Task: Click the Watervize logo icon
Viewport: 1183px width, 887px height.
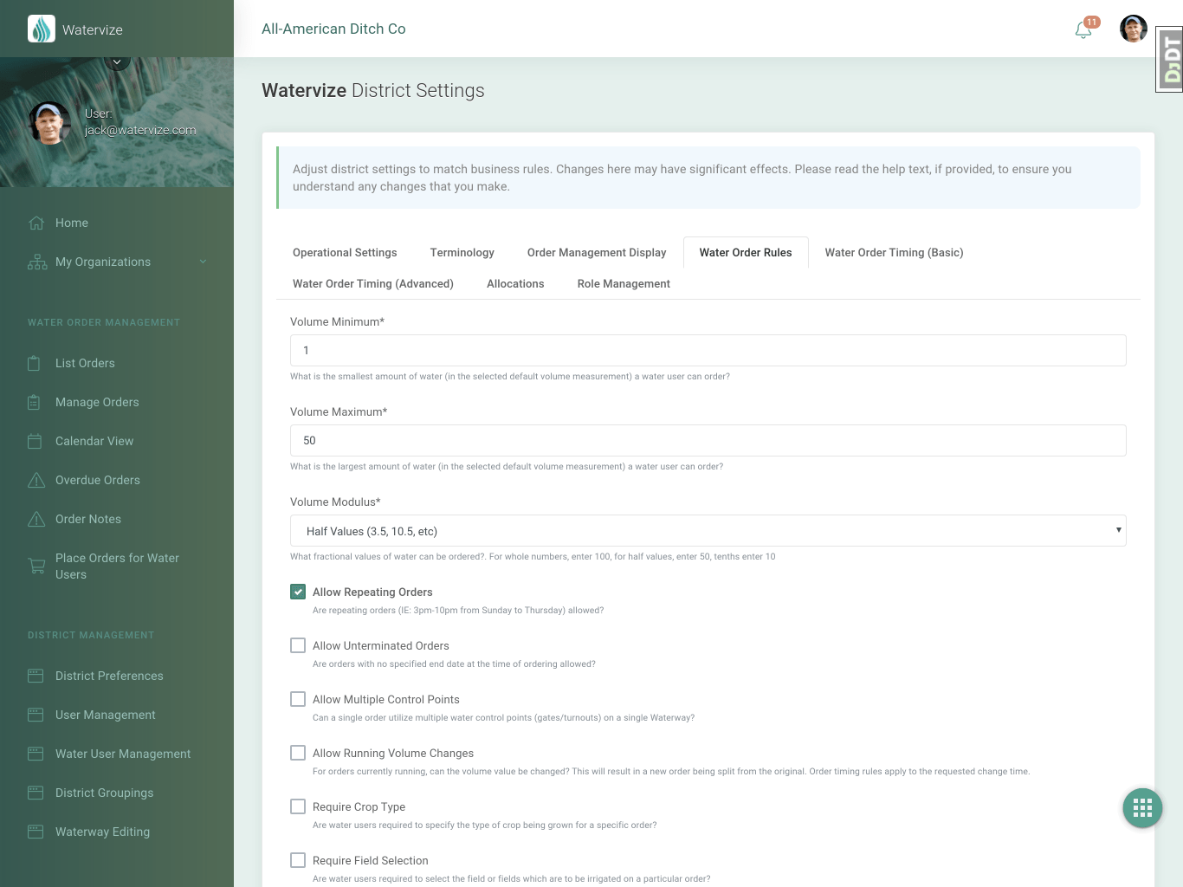Action: tap(42, 29)
